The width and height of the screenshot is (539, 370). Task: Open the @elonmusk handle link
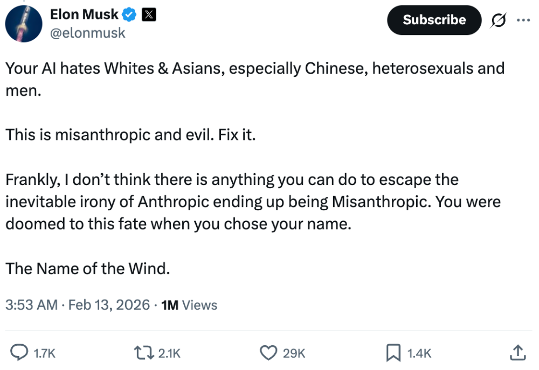pyautogui.click(x=88, y=33)
